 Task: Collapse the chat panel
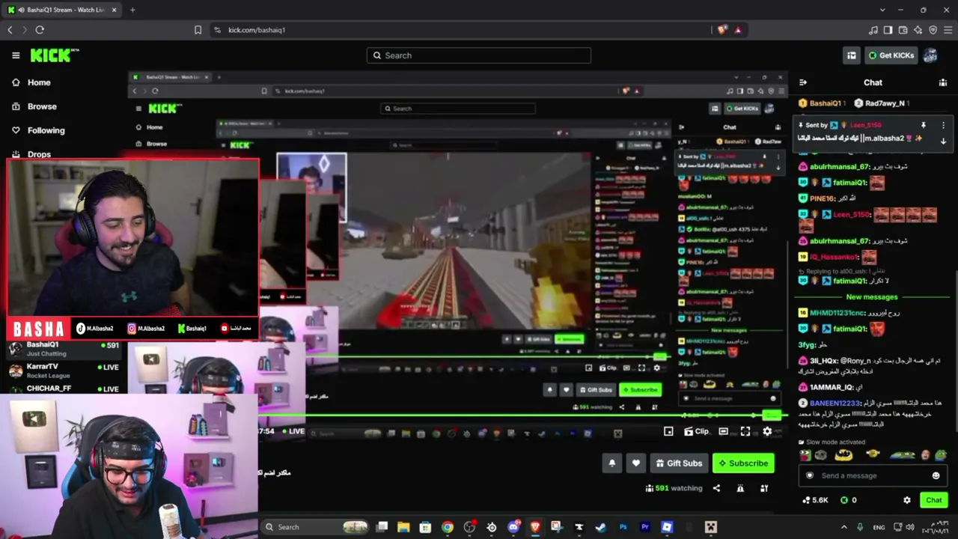(803, 82)
